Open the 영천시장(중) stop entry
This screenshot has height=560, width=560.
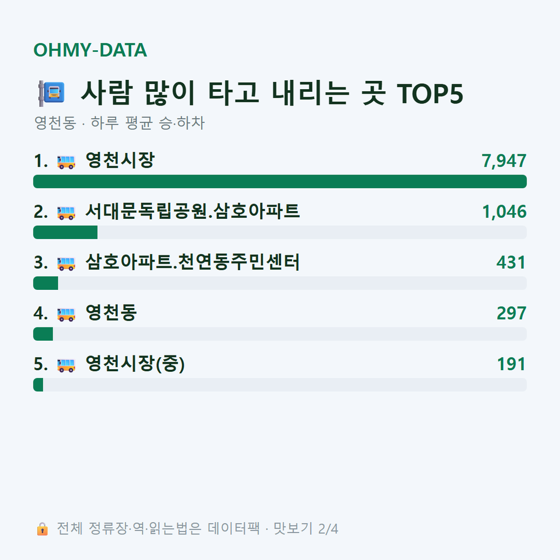coord(135,364)
